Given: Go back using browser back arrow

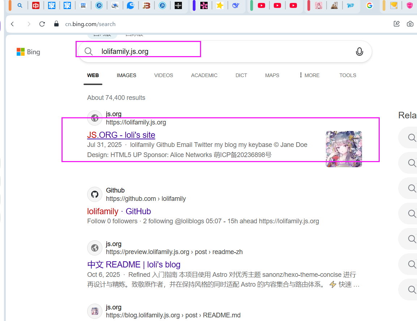Looking at the screenshot, I should point(12,24).
